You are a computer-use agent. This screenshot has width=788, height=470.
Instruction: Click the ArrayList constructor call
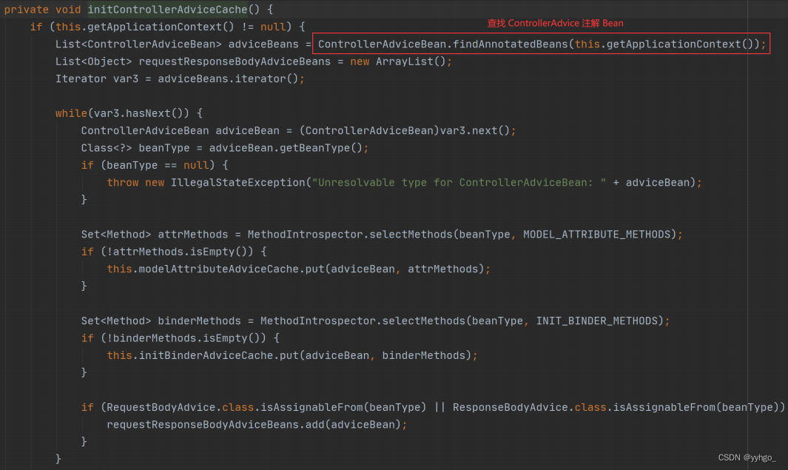click(411, 61)
